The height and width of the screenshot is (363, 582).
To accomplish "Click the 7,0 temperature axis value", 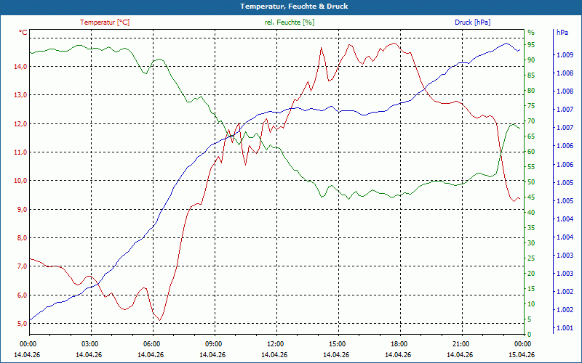I will (x=22, y=266).
